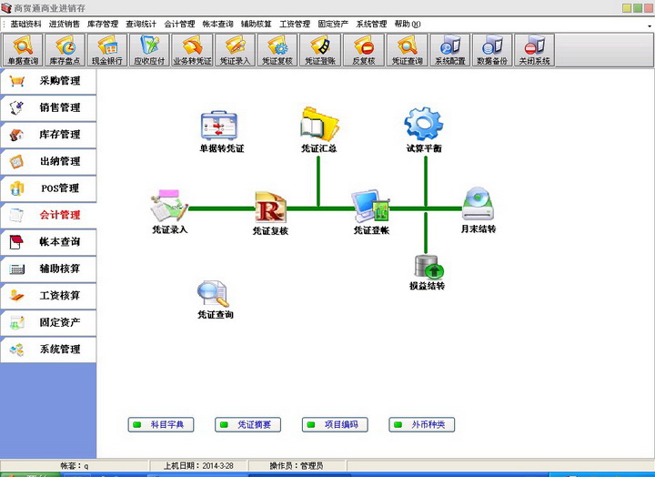Select 固定资产 in the sidebar
The image size is (655, 477).
tap(48, 322)
